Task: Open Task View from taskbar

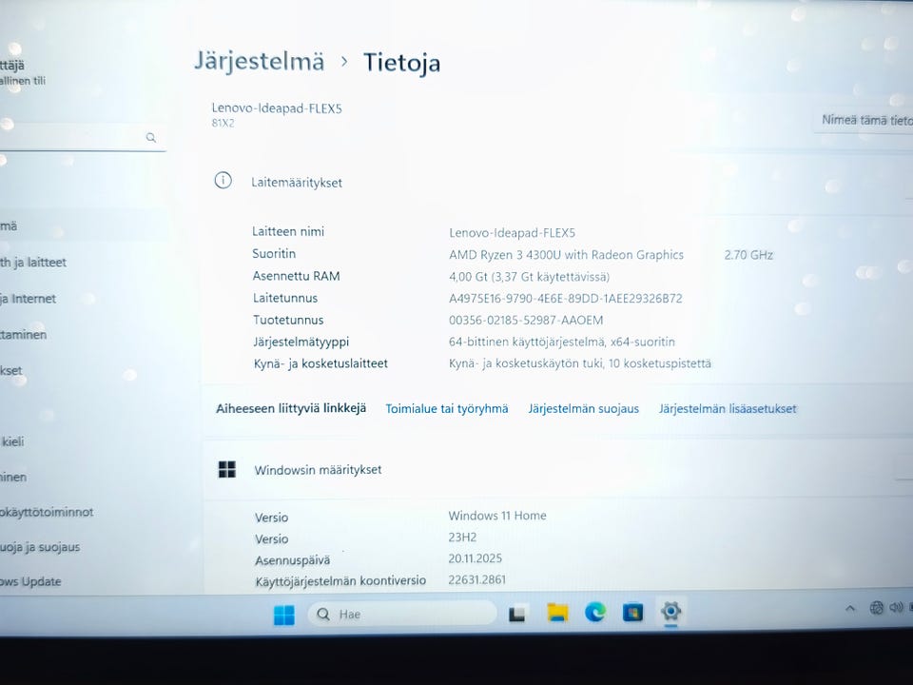Action: point(516,614)
